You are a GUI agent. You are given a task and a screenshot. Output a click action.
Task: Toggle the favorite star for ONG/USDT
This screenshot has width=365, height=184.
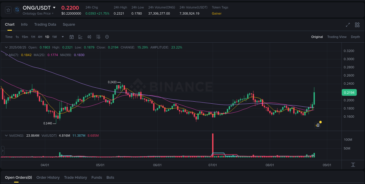[8, 10]
